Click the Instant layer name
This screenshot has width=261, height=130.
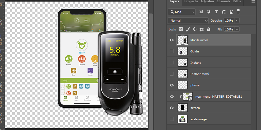point(196,62)
